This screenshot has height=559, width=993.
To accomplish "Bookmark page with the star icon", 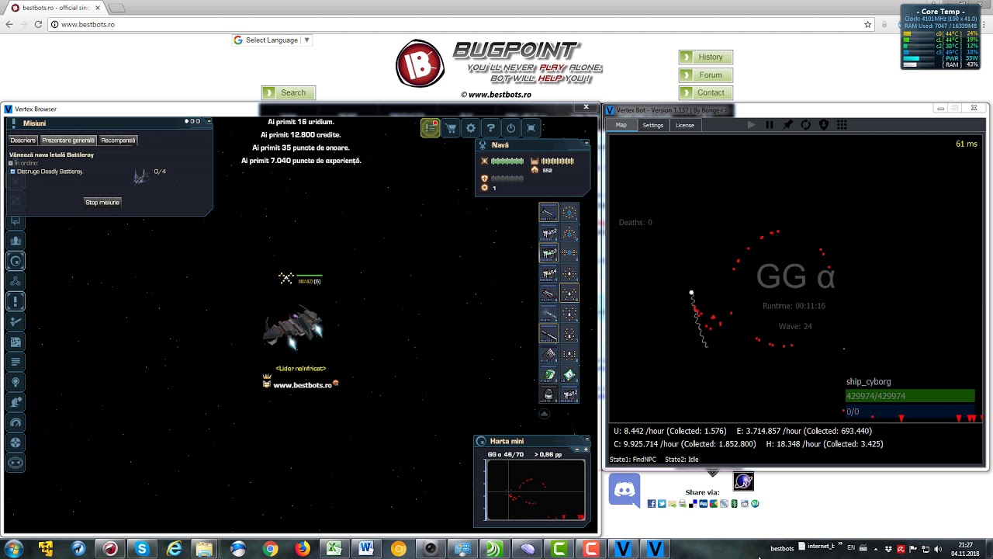I will tap(867, 24).
